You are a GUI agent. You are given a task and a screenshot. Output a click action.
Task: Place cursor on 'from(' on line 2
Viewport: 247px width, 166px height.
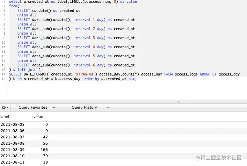tap(14, 6)
